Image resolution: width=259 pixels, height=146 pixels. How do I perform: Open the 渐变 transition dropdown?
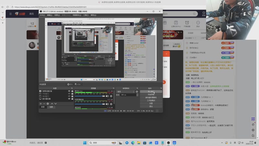126,91
